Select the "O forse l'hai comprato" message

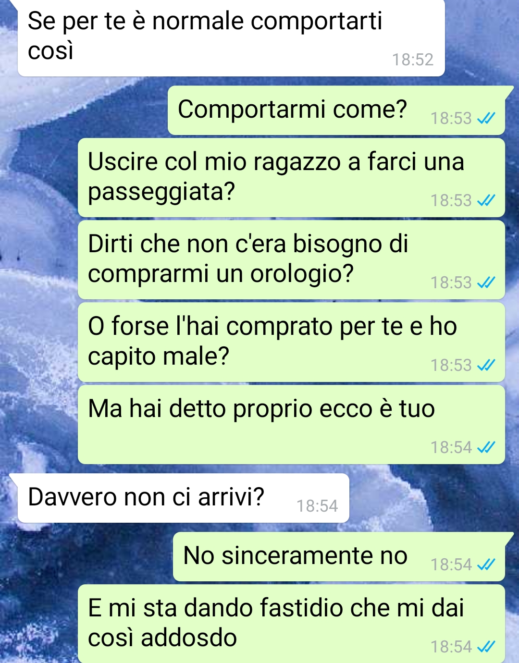(291, 342)
